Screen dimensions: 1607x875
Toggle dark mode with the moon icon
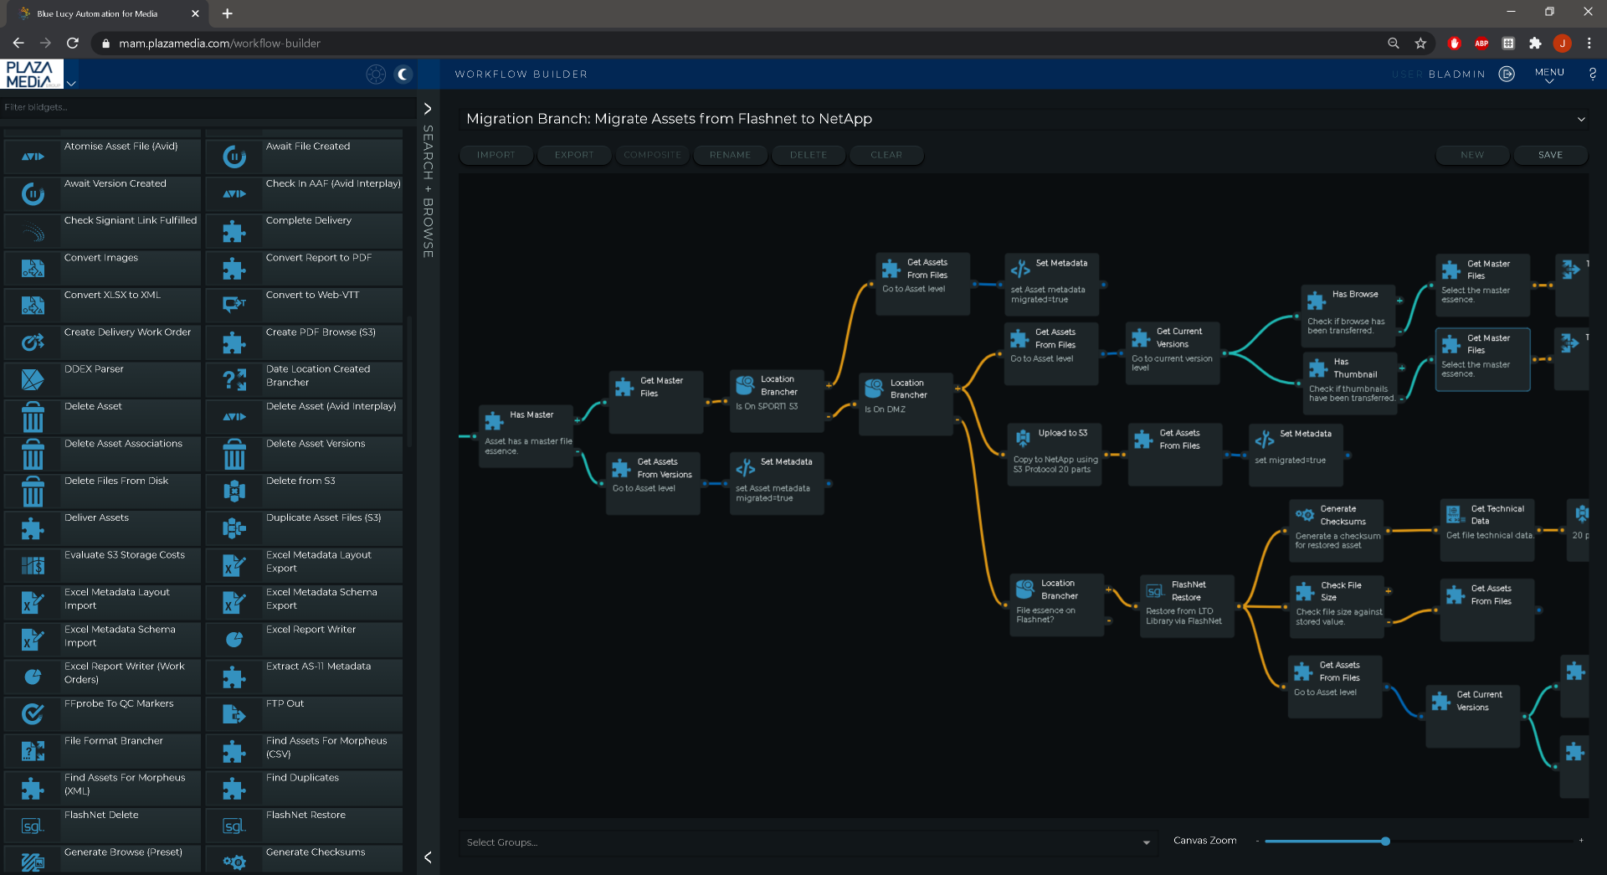pos(403,75)
